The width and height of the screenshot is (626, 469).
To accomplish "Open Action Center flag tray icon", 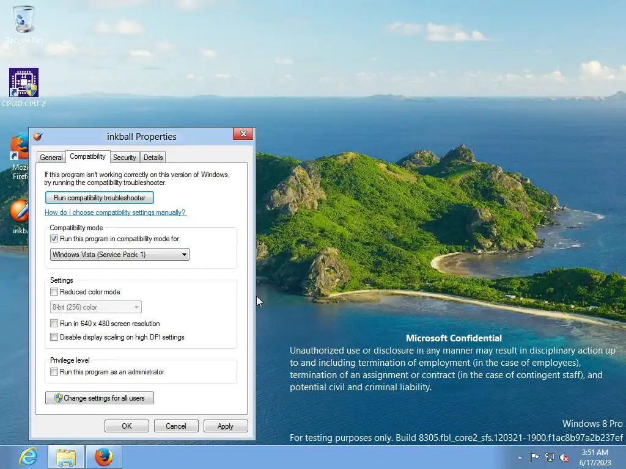I will coord(534,457).
